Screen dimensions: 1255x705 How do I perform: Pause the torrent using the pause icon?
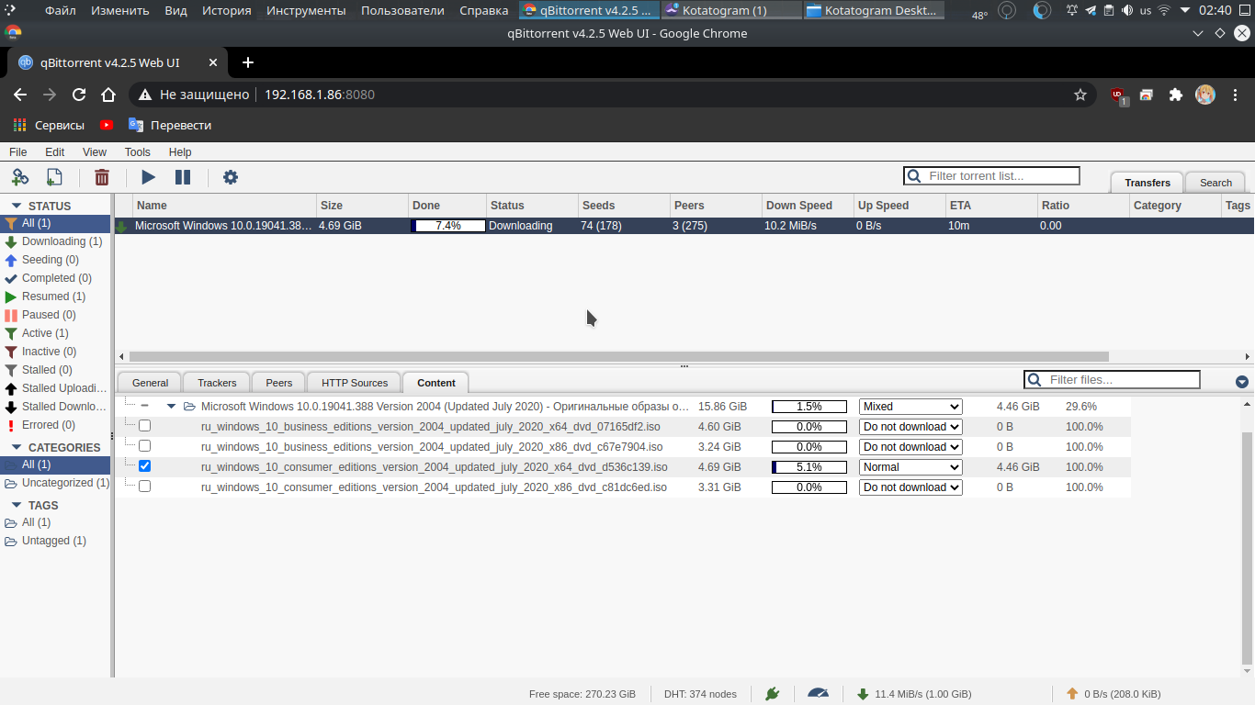(x=183, y=177)
